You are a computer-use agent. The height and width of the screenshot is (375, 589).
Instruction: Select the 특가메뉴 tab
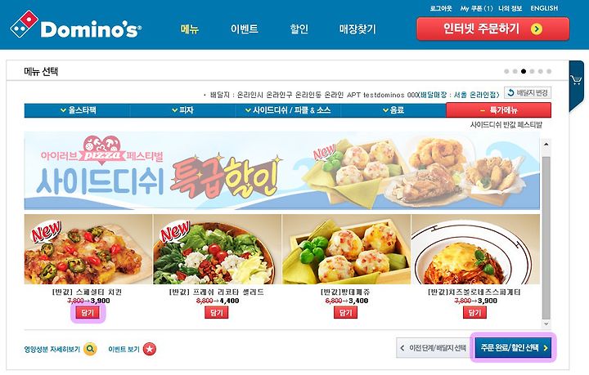(x=498, y=110)
